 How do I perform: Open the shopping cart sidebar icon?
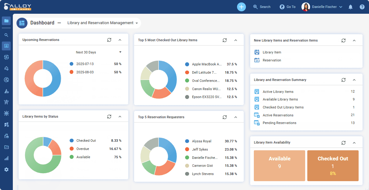coord(6,102)
